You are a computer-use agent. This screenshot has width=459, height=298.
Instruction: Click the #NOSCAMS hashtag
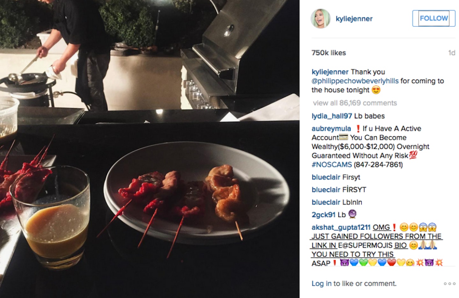coord(332,165)
